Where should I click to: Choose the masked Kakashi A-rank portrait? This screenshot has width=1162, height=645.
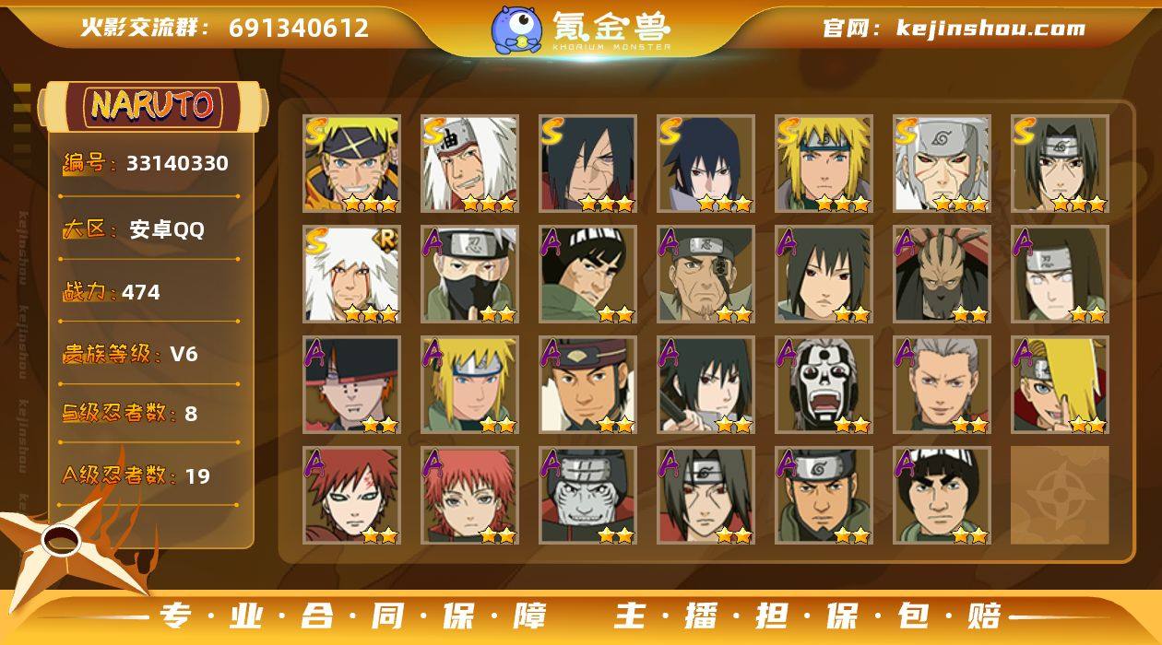click(469, 275)
